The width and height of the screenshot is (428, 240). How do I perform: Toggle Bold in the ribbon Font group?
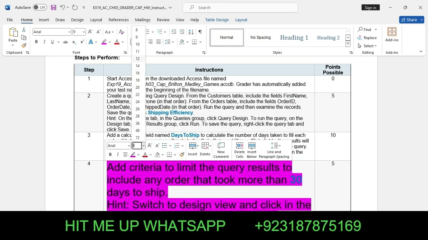(36, 42)
